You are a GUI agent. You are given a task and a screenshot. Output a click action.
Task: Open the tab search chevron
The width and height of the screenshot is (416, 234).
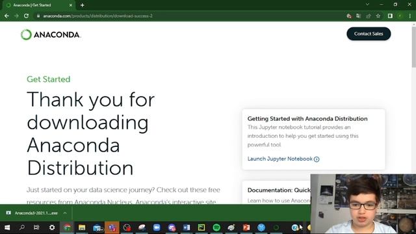367,5
